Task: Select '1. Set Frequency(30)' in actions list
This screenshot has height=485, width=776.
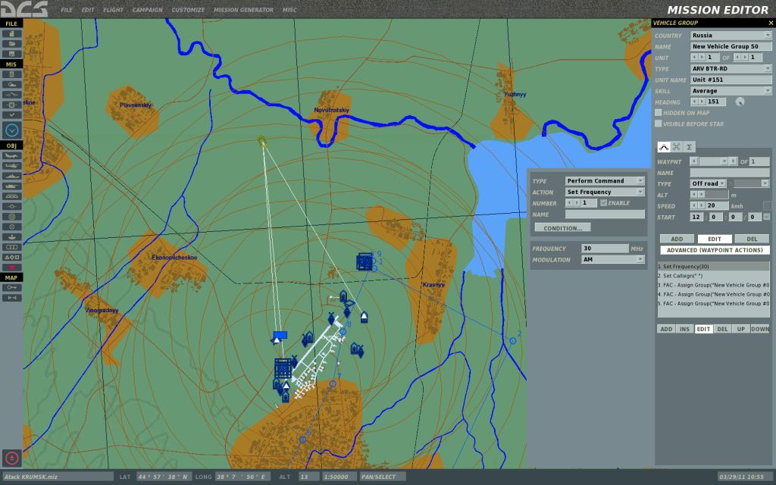Action: click(x=713, y=266)
